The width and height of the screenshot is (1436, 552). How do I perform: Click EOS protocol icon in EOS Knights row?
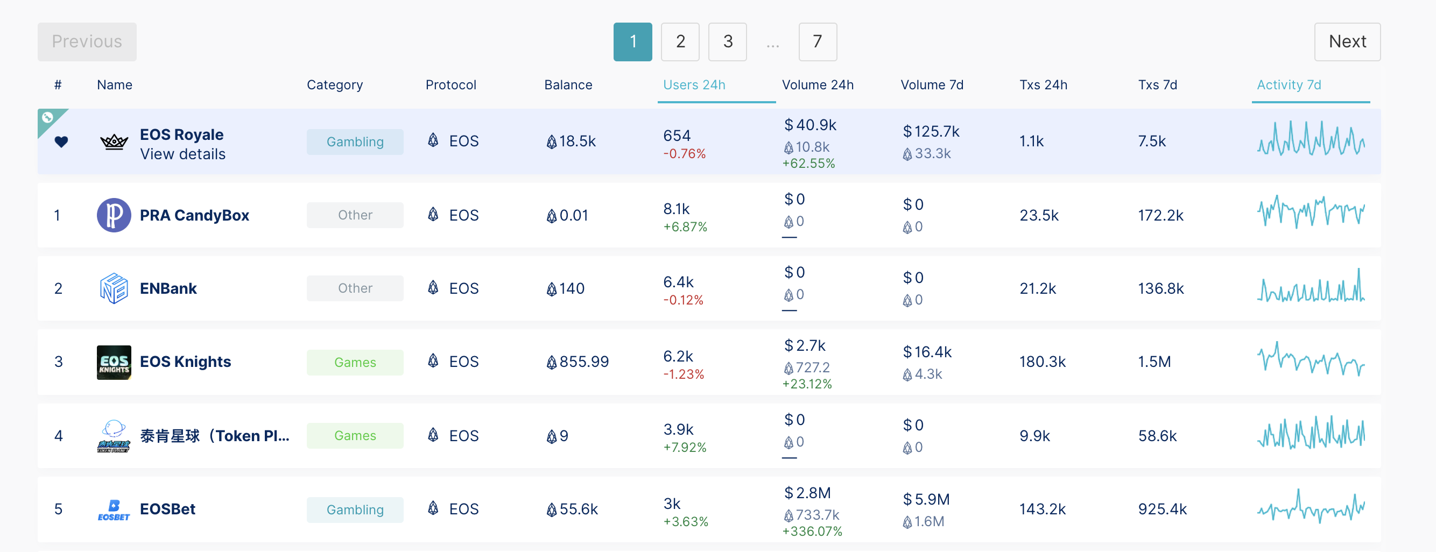433,361
